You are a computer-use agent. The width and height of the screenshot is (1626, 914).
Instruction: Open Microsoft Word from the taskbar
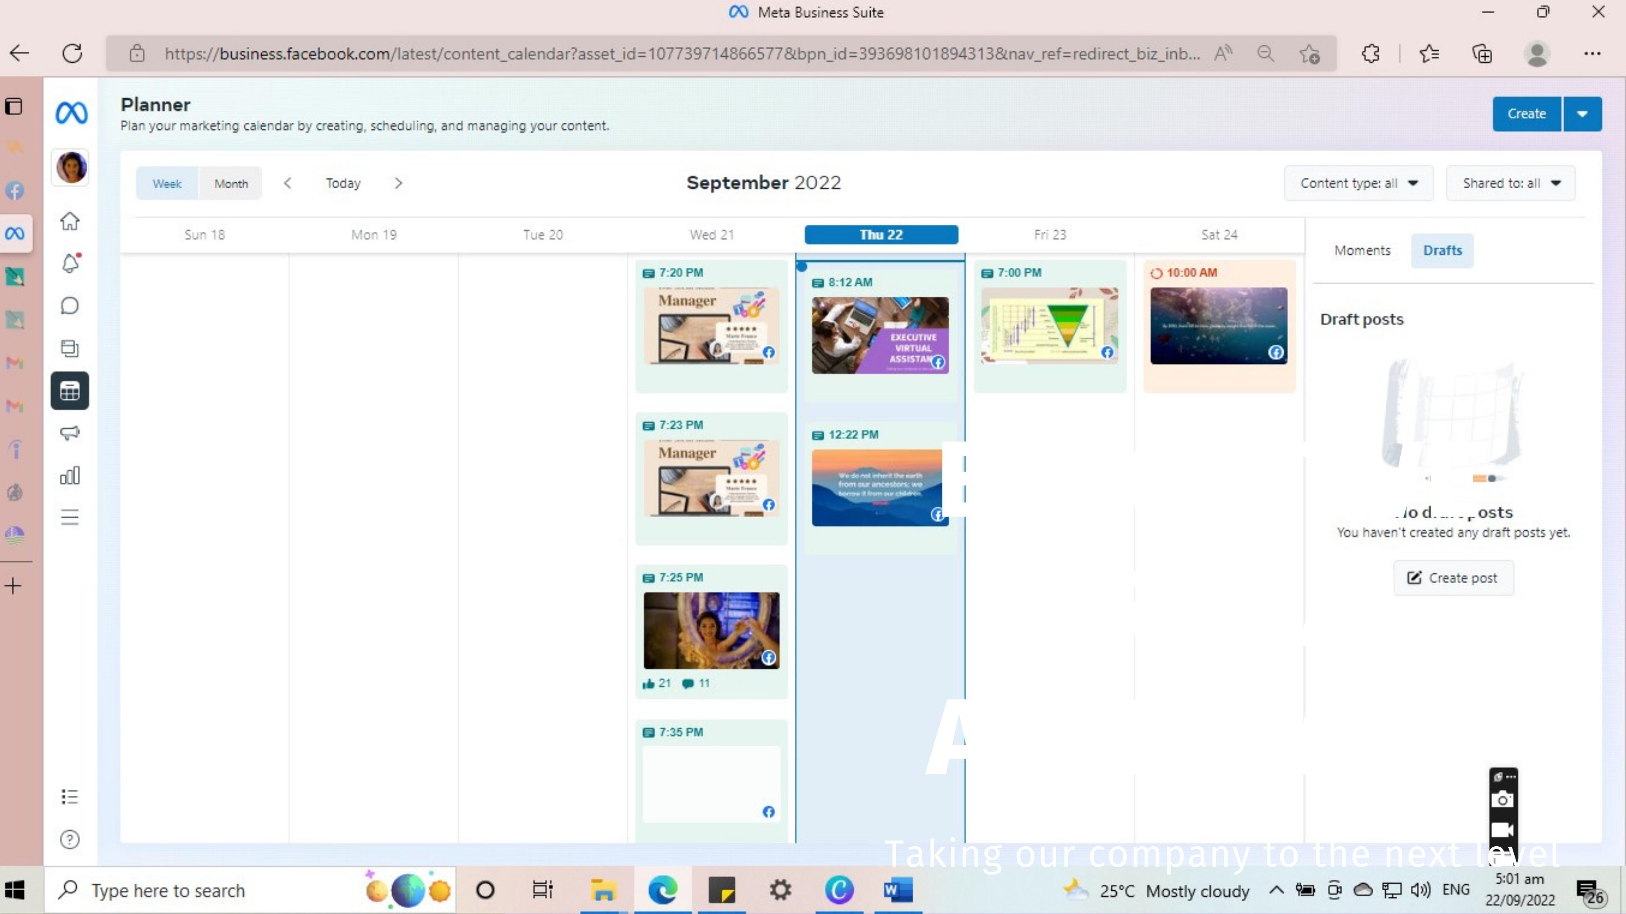(898, 890)
